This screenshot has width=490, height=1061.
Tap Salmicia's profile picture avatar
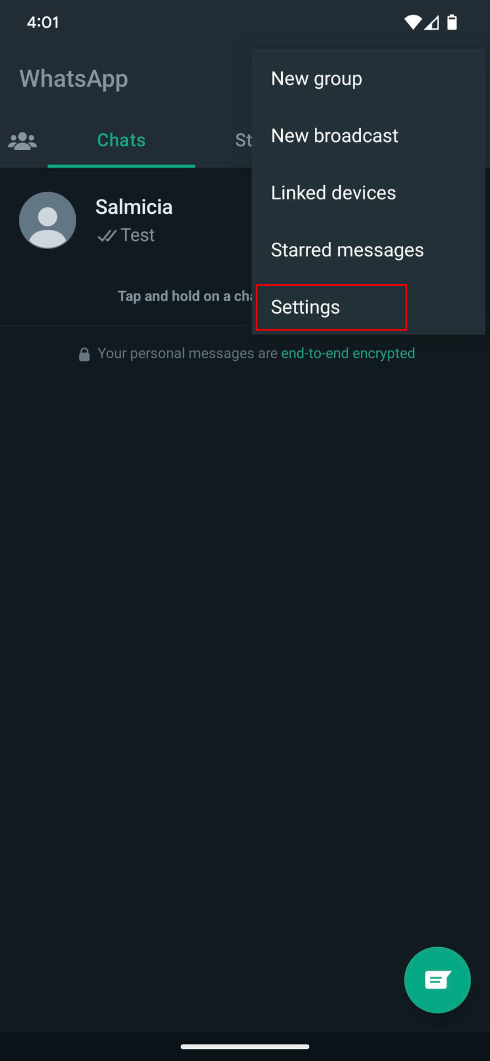click(48, 220)
